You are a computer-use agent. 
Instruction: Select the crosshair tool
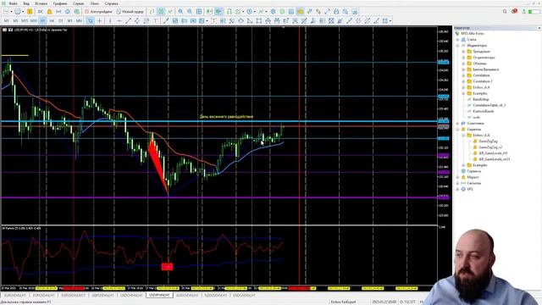point(100,20)
